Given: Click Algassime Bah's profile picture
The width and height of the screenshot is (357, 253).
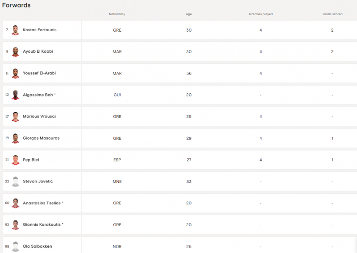Looking at the screenshot, I should (x=16, y=95).
